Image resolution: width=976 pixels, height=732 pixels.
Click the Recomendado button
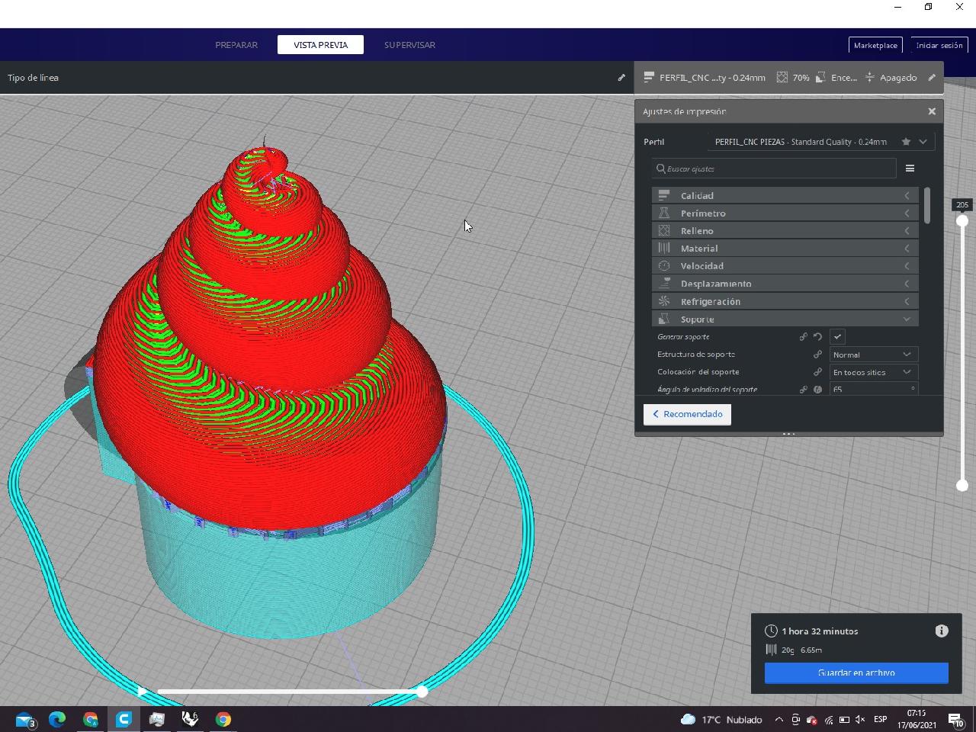tap(687, 414)
